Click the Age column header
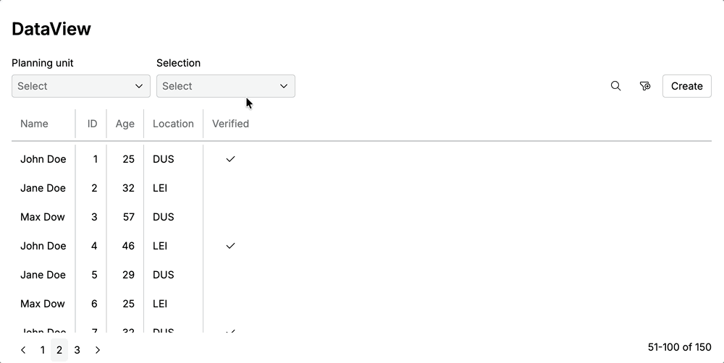This screenshot has width=724, height=363. click(125, 124)
